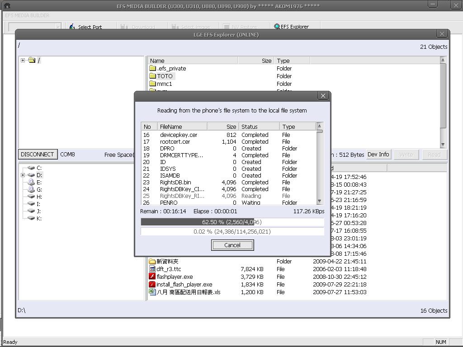Click scroll up arrow of phone file list
The width and height of the screenshot is (463, 347).
point(443,60)
